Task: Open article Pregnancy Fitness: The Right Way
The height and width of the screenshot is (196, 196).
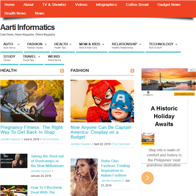Action: tap(32, 130)
